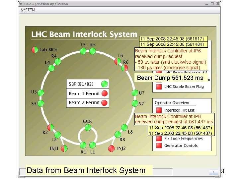Click the Beam 2 Permit red light
Screen dimensions: 239x179
pyautogui.click(x=104, y=102)
